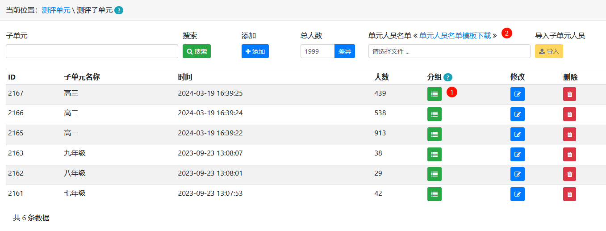Image resolution: width=606 pixels, height=231 pixels.
Task: Click the yellow 导入 button
Action: point(549,51)
